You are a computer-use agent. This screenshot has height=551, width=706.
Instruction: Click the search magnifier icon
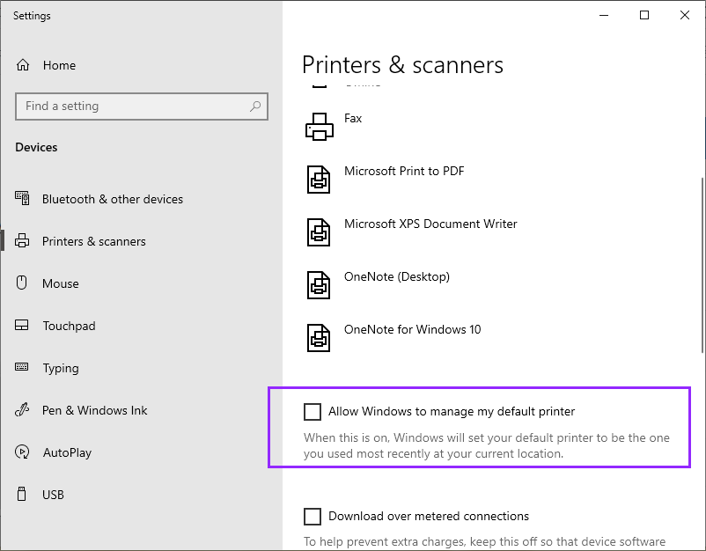tap(255, 107)
